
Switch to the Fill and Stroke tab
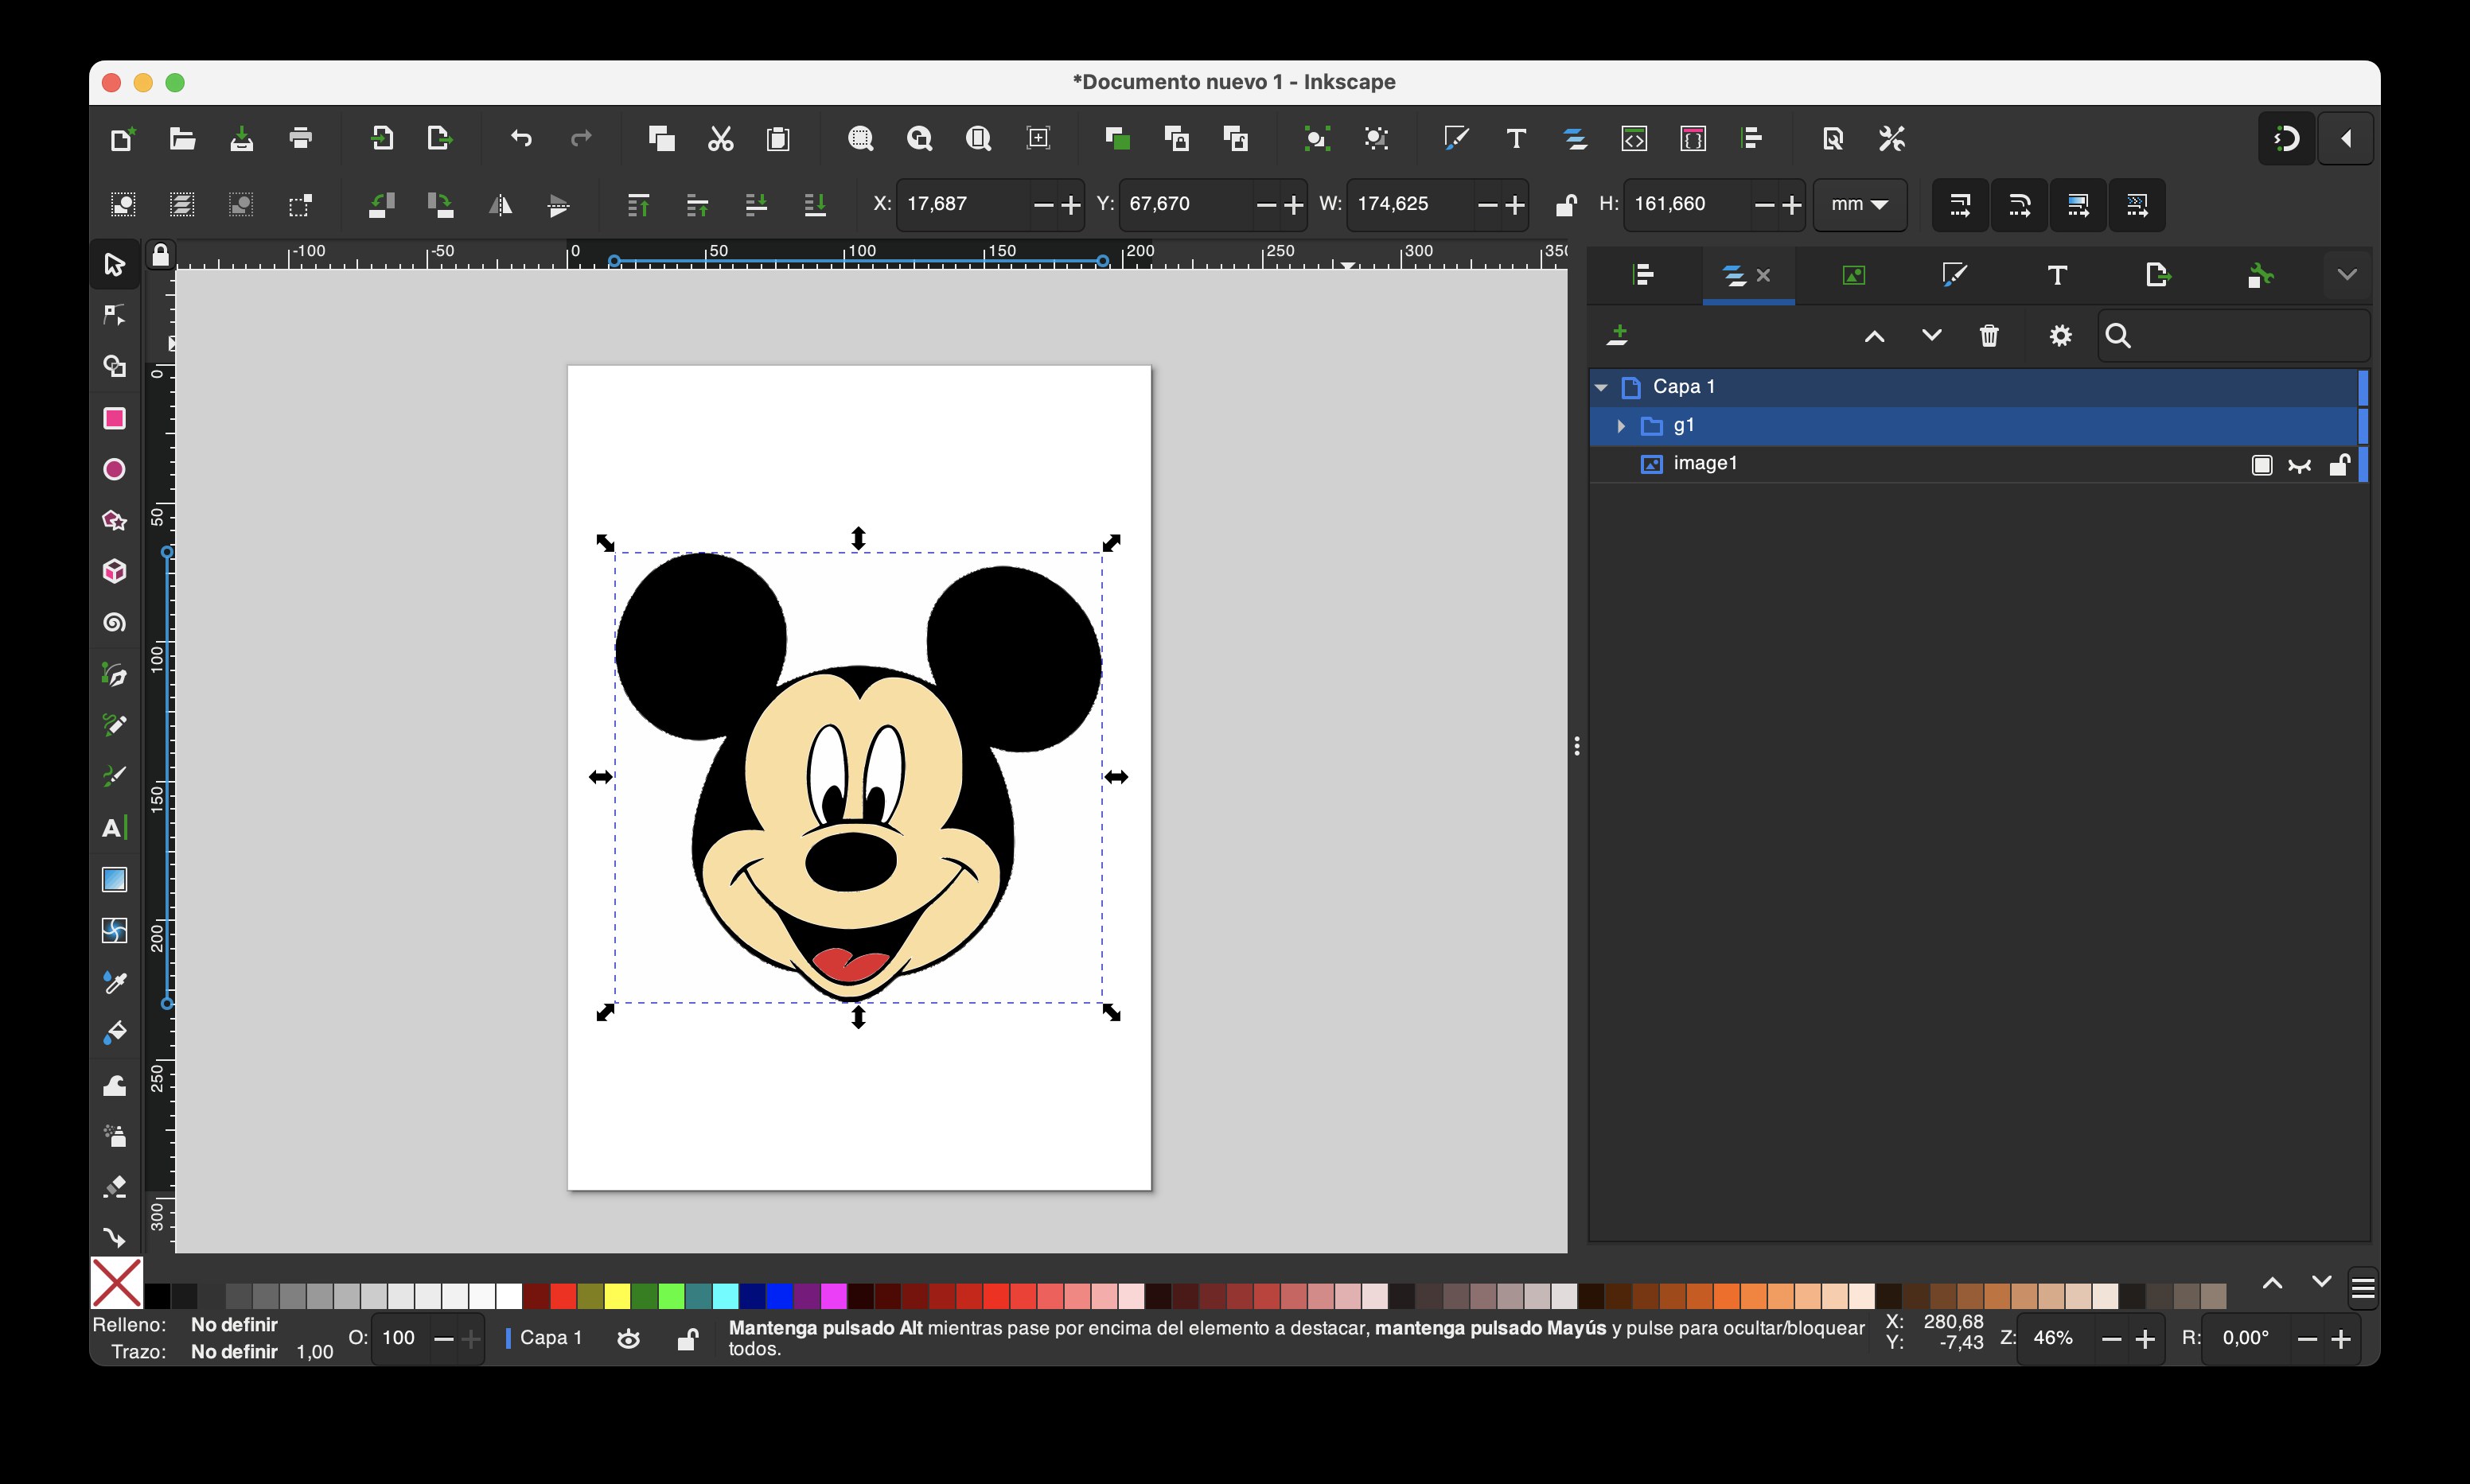[x=1955, y=275]
